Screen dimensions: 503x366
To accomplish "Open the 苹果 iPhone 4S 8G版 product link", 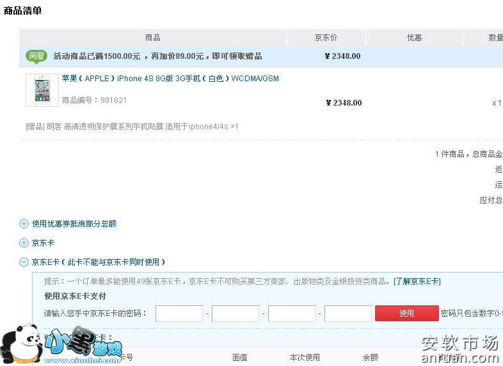I will click(170, 79).
